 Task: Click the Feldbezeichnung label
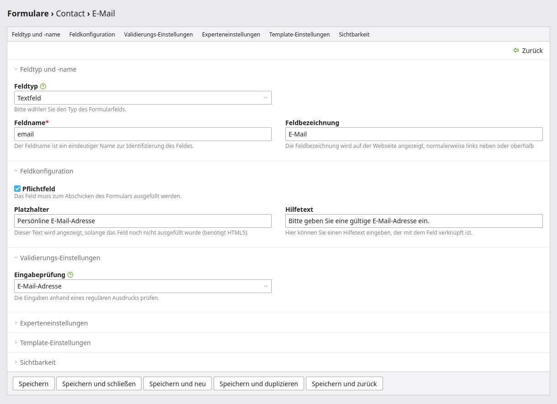pyautogui.click(x=312, y=123)
